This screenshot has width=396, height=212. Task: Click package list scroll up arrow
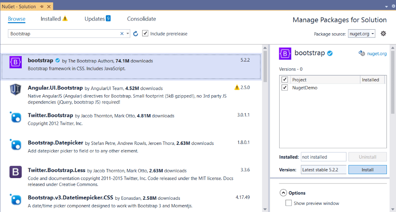click(265, 48)
